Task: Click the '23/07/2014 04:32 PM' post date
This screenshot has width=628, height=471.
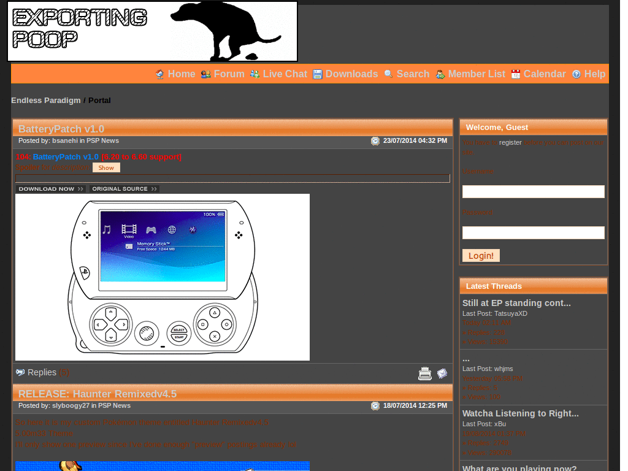Action: click(x=415, y=140)
